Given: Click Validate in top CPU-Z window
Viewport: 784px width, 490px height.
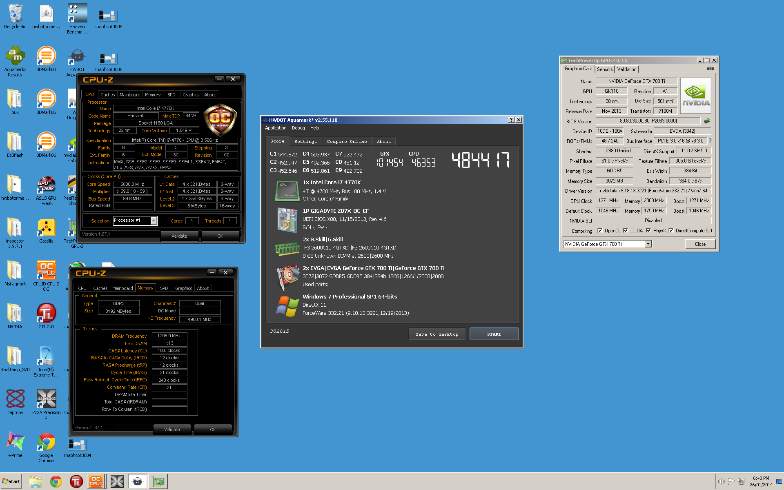Looking at the screenshot, I should 179,236.
